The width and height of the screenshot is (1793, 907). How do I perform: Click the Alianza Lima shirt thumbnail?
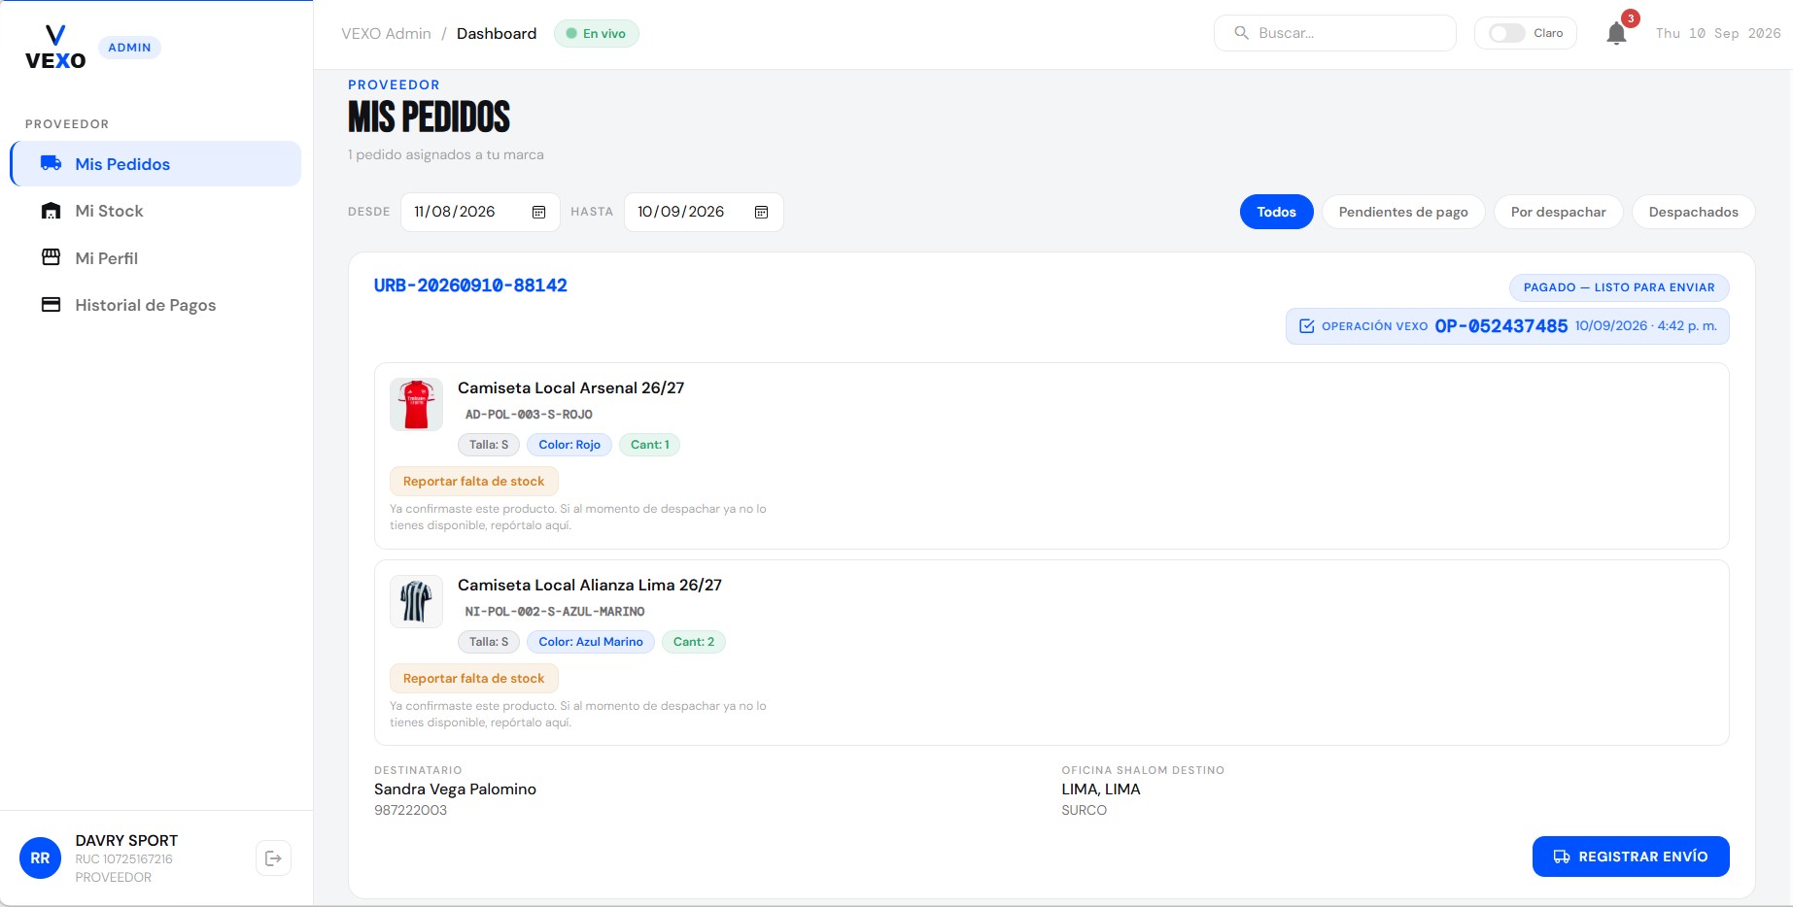click(416, 601)
